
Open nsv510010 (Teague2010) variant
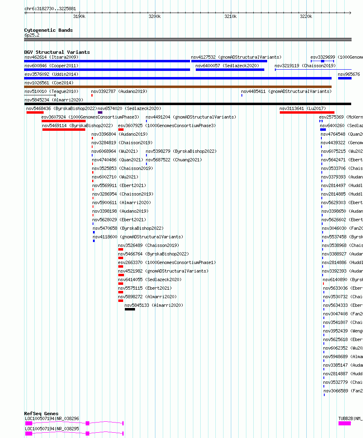51,91
